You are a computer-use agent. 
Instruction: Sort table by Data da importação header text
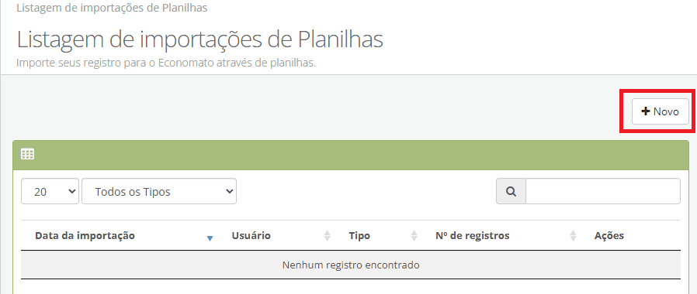pos(85,235)
